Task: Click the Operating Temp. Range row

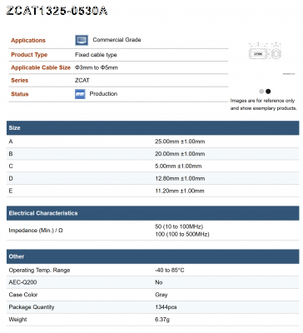Action: [153, 270]
